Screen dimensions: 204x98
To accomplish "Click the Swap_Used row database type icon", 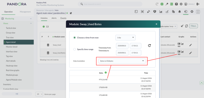I will (48, 45).
